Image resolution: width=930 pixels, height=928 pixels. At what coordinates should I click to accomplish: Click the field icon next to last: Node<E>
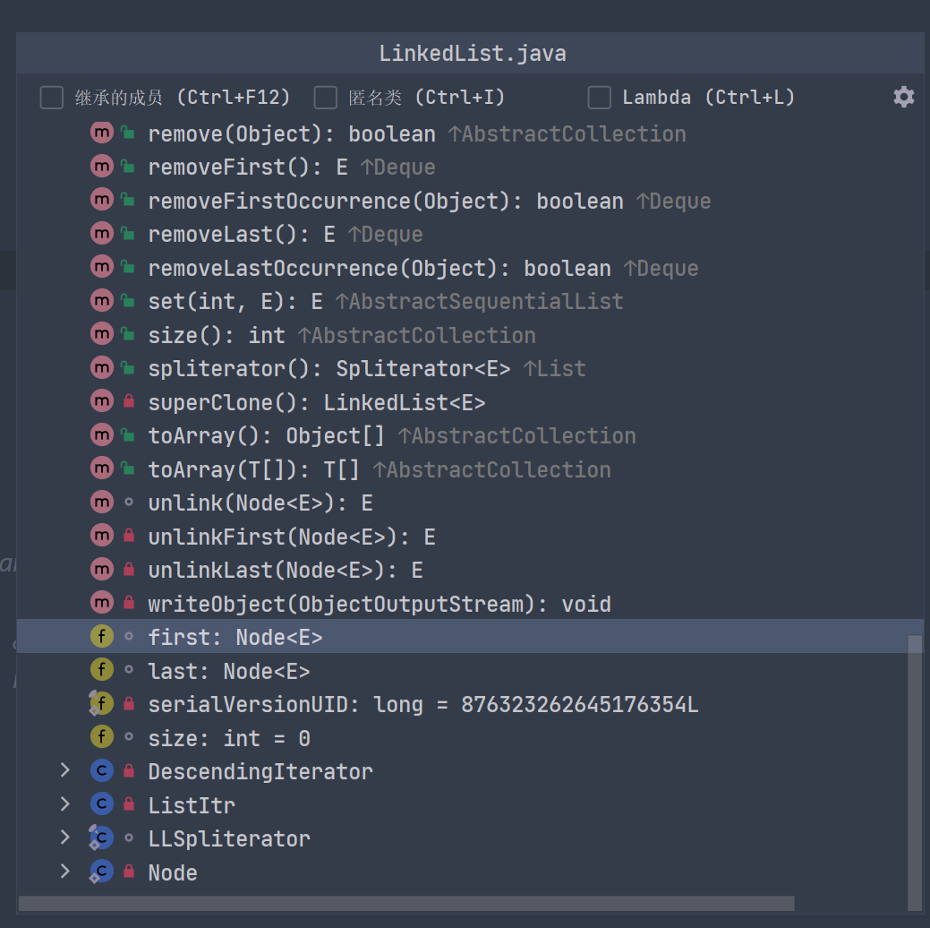point(102,671)
